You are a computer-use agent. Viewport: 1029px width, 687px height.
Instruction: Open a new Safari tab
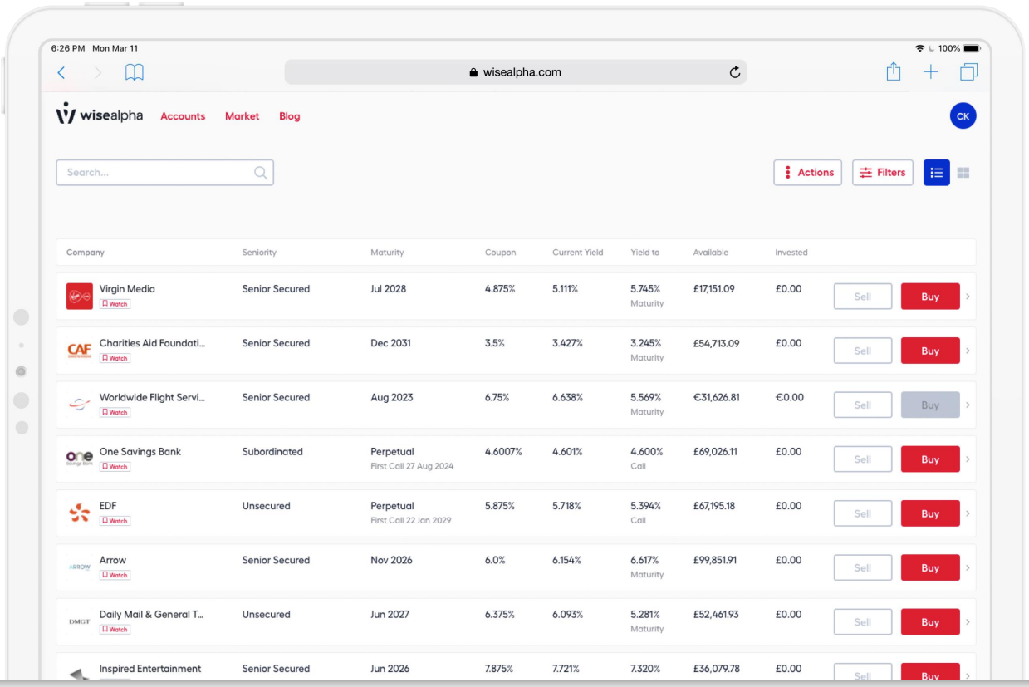click(931, 72)
